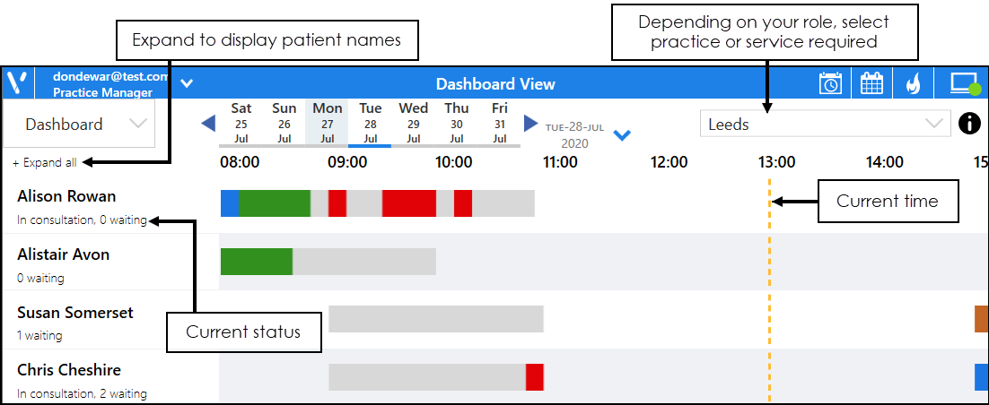Click the black information icon

pos(969,124)
